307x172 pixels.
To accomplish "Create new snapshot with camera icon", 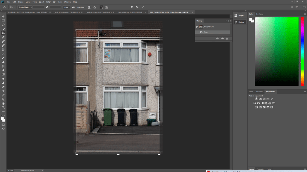I will tap(222, 39).
